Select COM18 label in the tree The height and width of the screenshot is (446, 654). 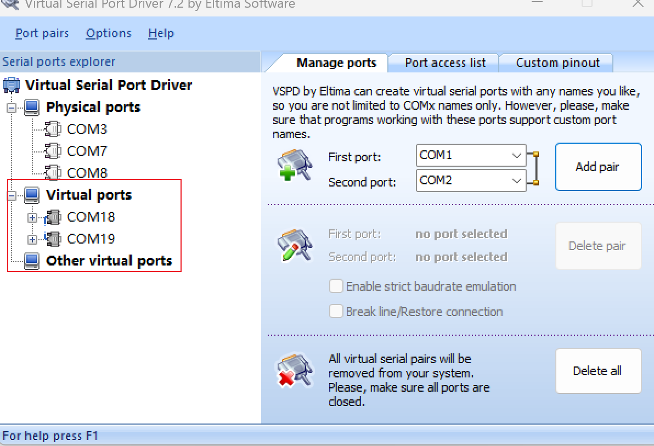click(91, 217)
